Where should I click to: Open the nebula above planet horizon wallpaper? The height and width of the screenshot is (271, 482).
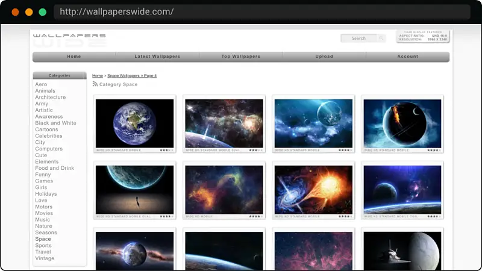[224, 123]
